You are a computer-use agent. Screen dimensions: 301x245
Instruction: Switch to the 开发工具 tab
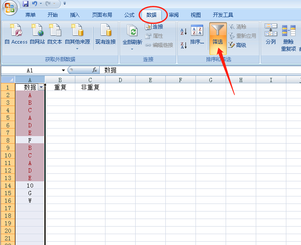tap(223, 15)
